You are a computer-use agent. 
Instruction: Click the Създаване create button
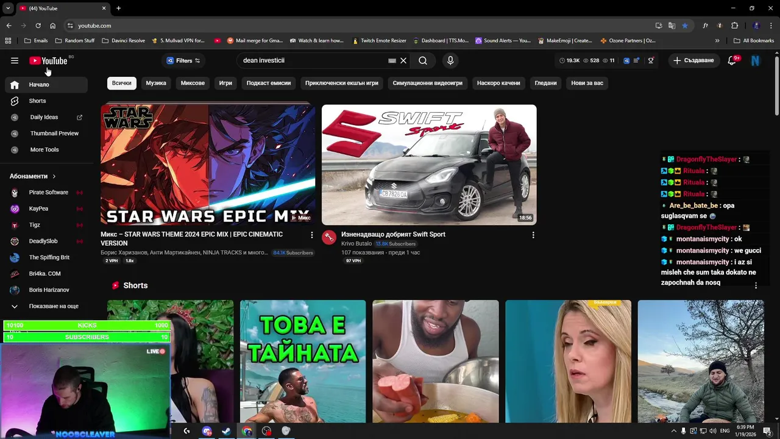tap(693, 60)
